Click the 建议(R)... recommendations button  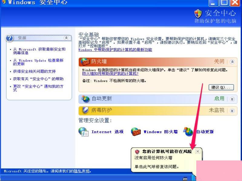221,87
